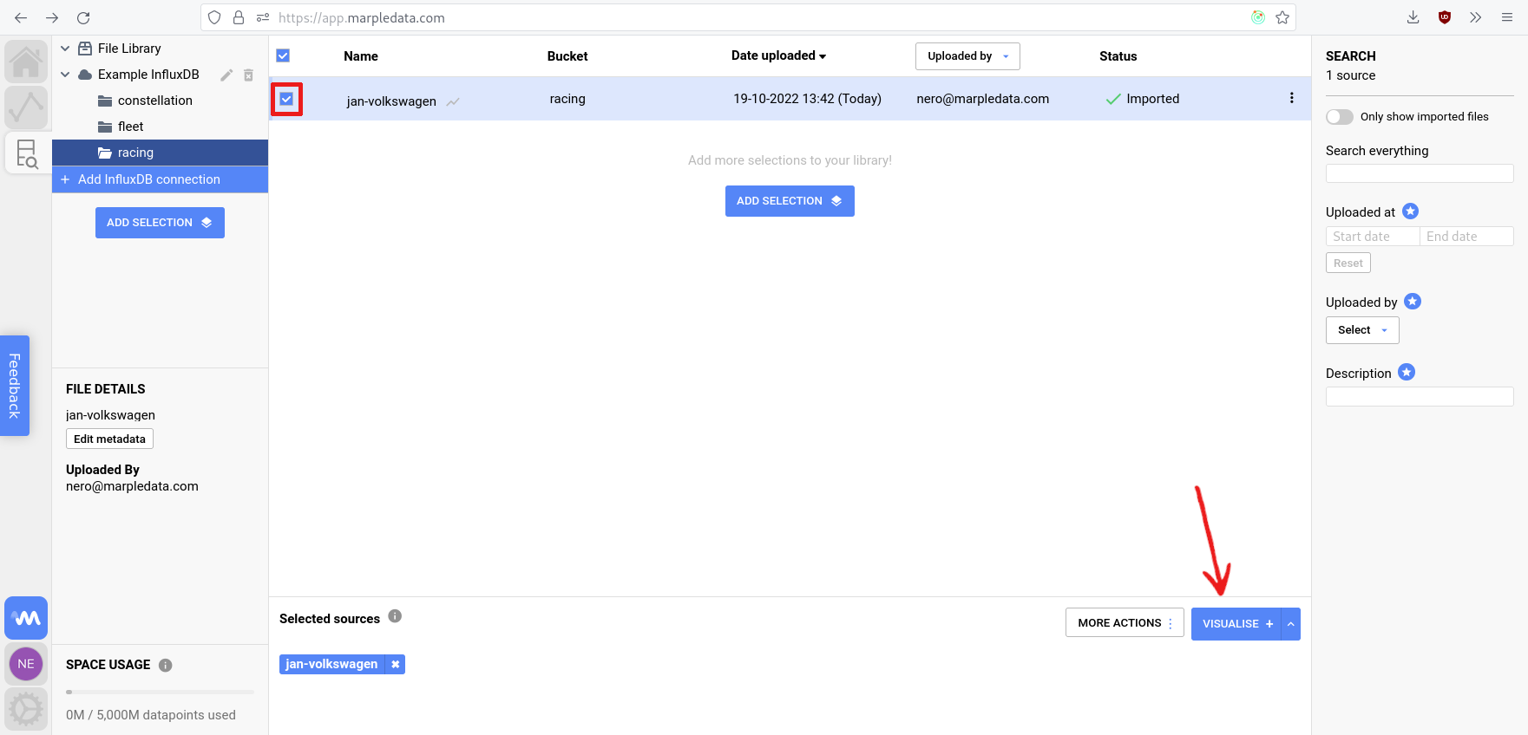Collapse the File Library tree
Image resolution: width=1528 pixels, height=735 pixels.
tap(65, 49)
